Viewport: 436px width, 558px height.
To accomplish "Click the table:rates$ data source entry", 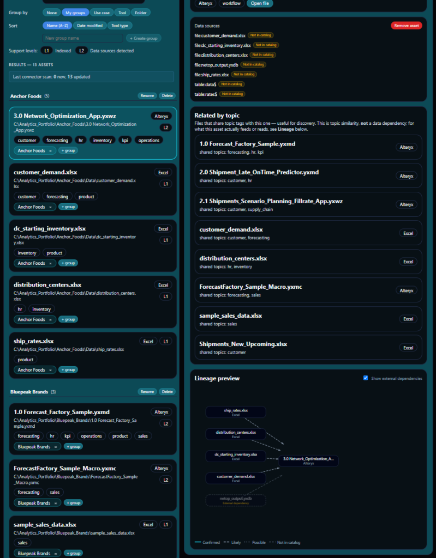I will click(x=206, y=94).
